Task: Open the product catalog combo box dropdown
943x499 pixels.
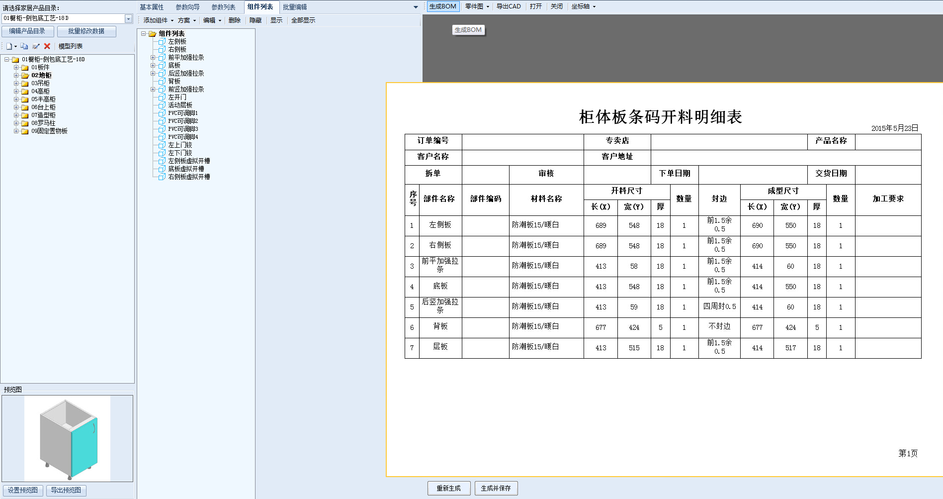Action: 128,18
